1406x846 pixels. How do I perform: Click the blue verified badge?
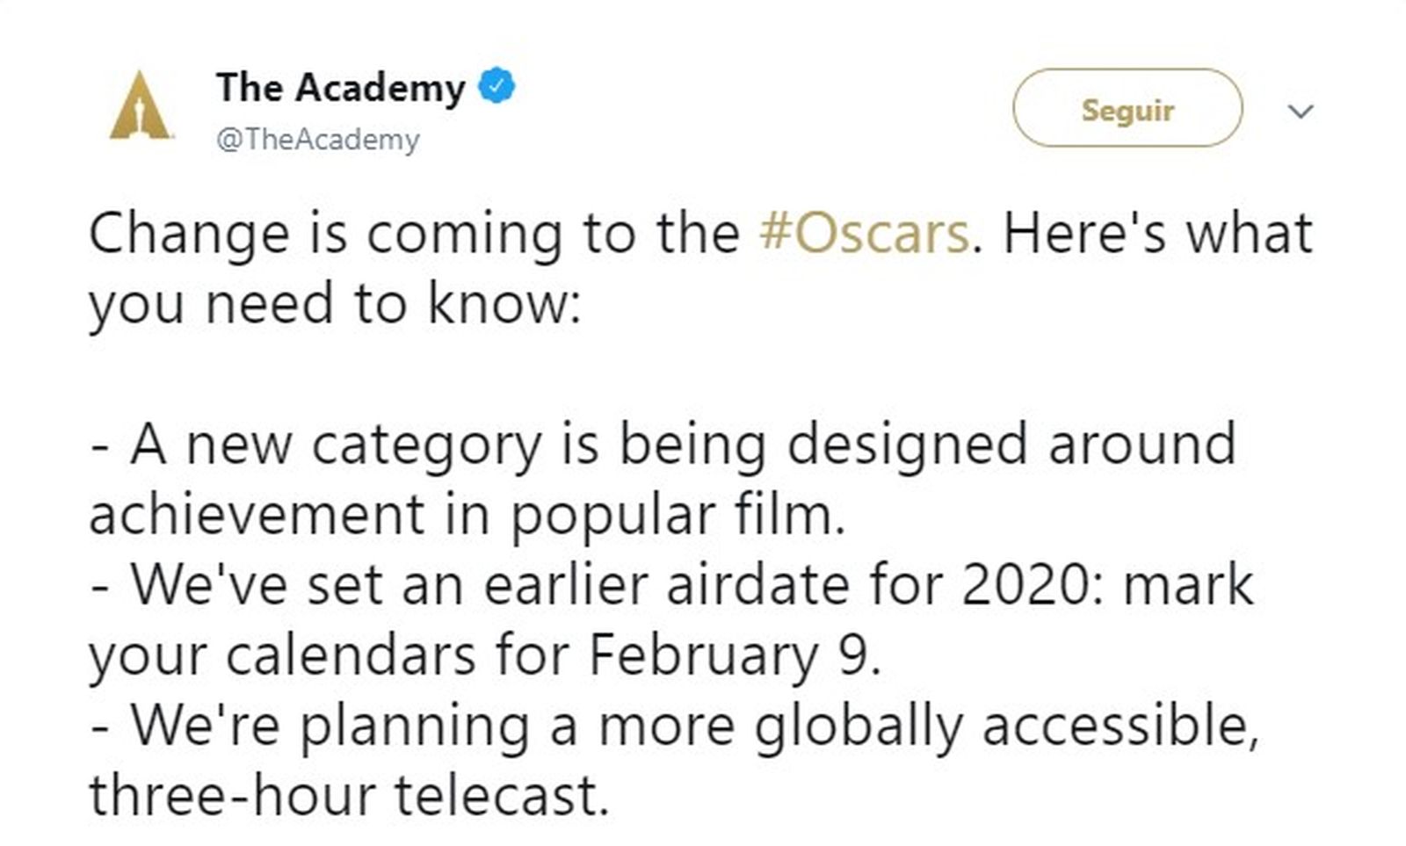click(x=496, y=87)
